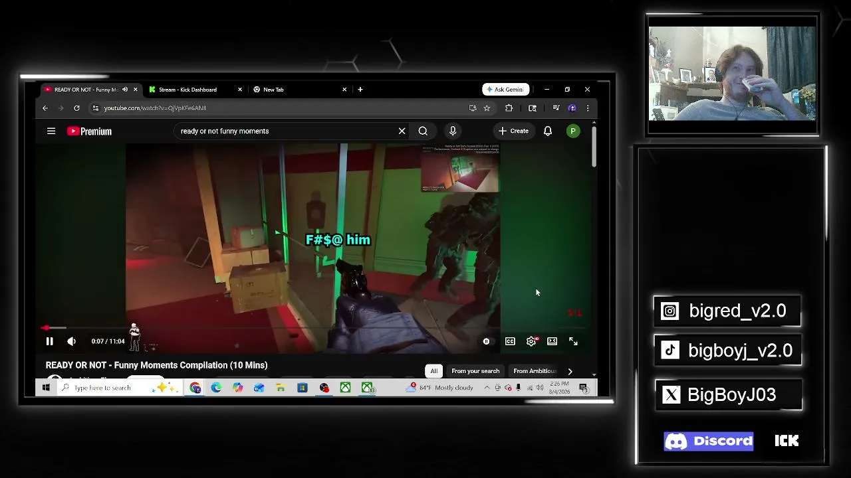The image size is (851, 478).
Task: Close the Kick Dashboard tab
Action: [x=240, y=90]
